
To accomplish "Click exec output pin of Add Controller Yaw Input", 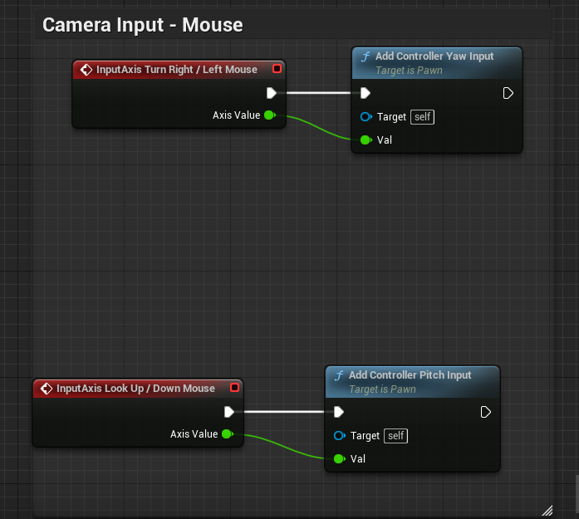I will (508, 93).
